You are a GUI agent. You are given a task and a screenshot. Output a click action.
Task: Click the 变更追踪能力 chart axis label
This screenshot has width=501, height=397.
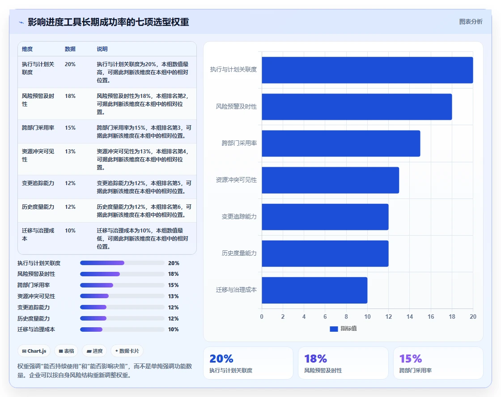pos(239,216)
